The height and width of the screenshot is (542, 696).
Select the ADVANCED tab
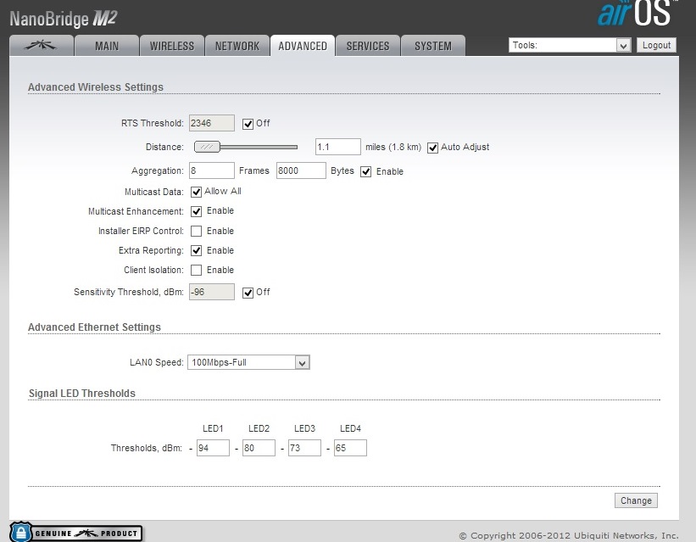coord(303,46)
